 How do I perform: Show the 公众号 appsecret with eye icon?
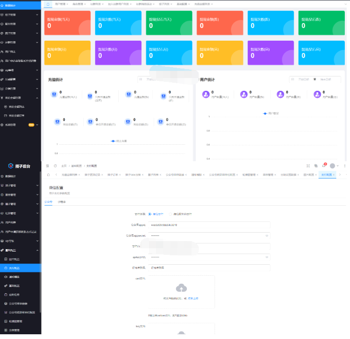click(x=267, y=235)
